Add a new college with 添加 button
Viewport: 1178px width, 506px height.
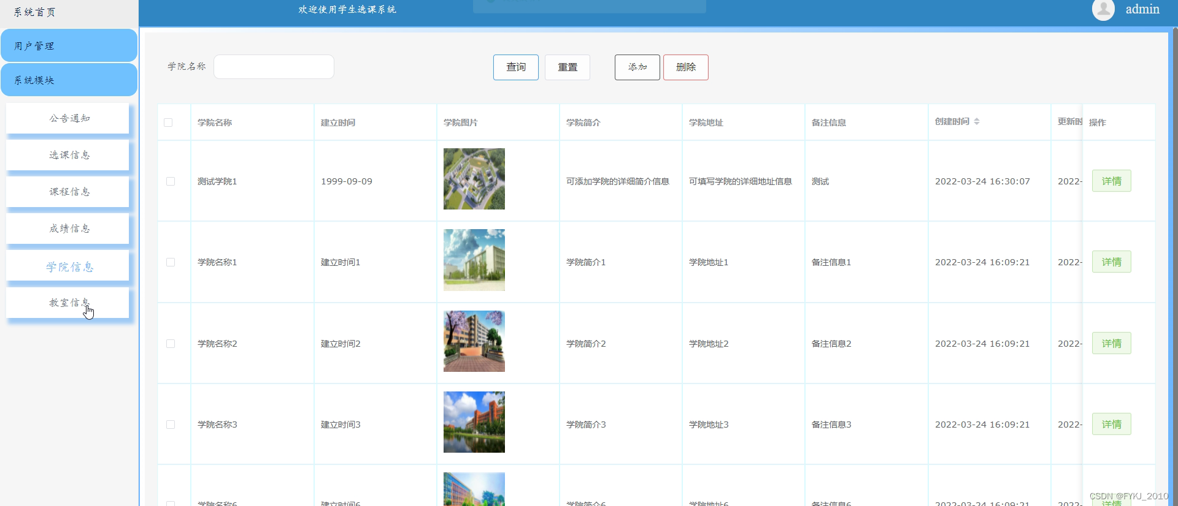tap(637, 67)
